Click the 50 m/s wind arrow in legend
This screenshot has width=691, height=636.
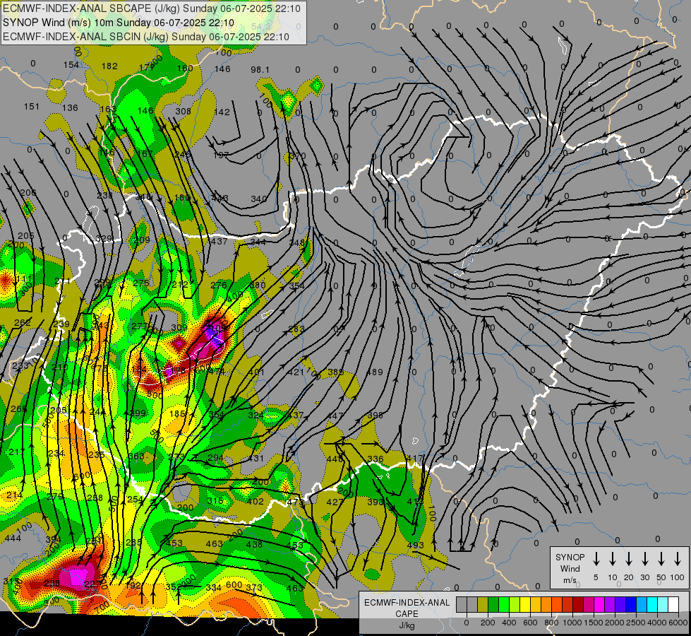point(661,559)
